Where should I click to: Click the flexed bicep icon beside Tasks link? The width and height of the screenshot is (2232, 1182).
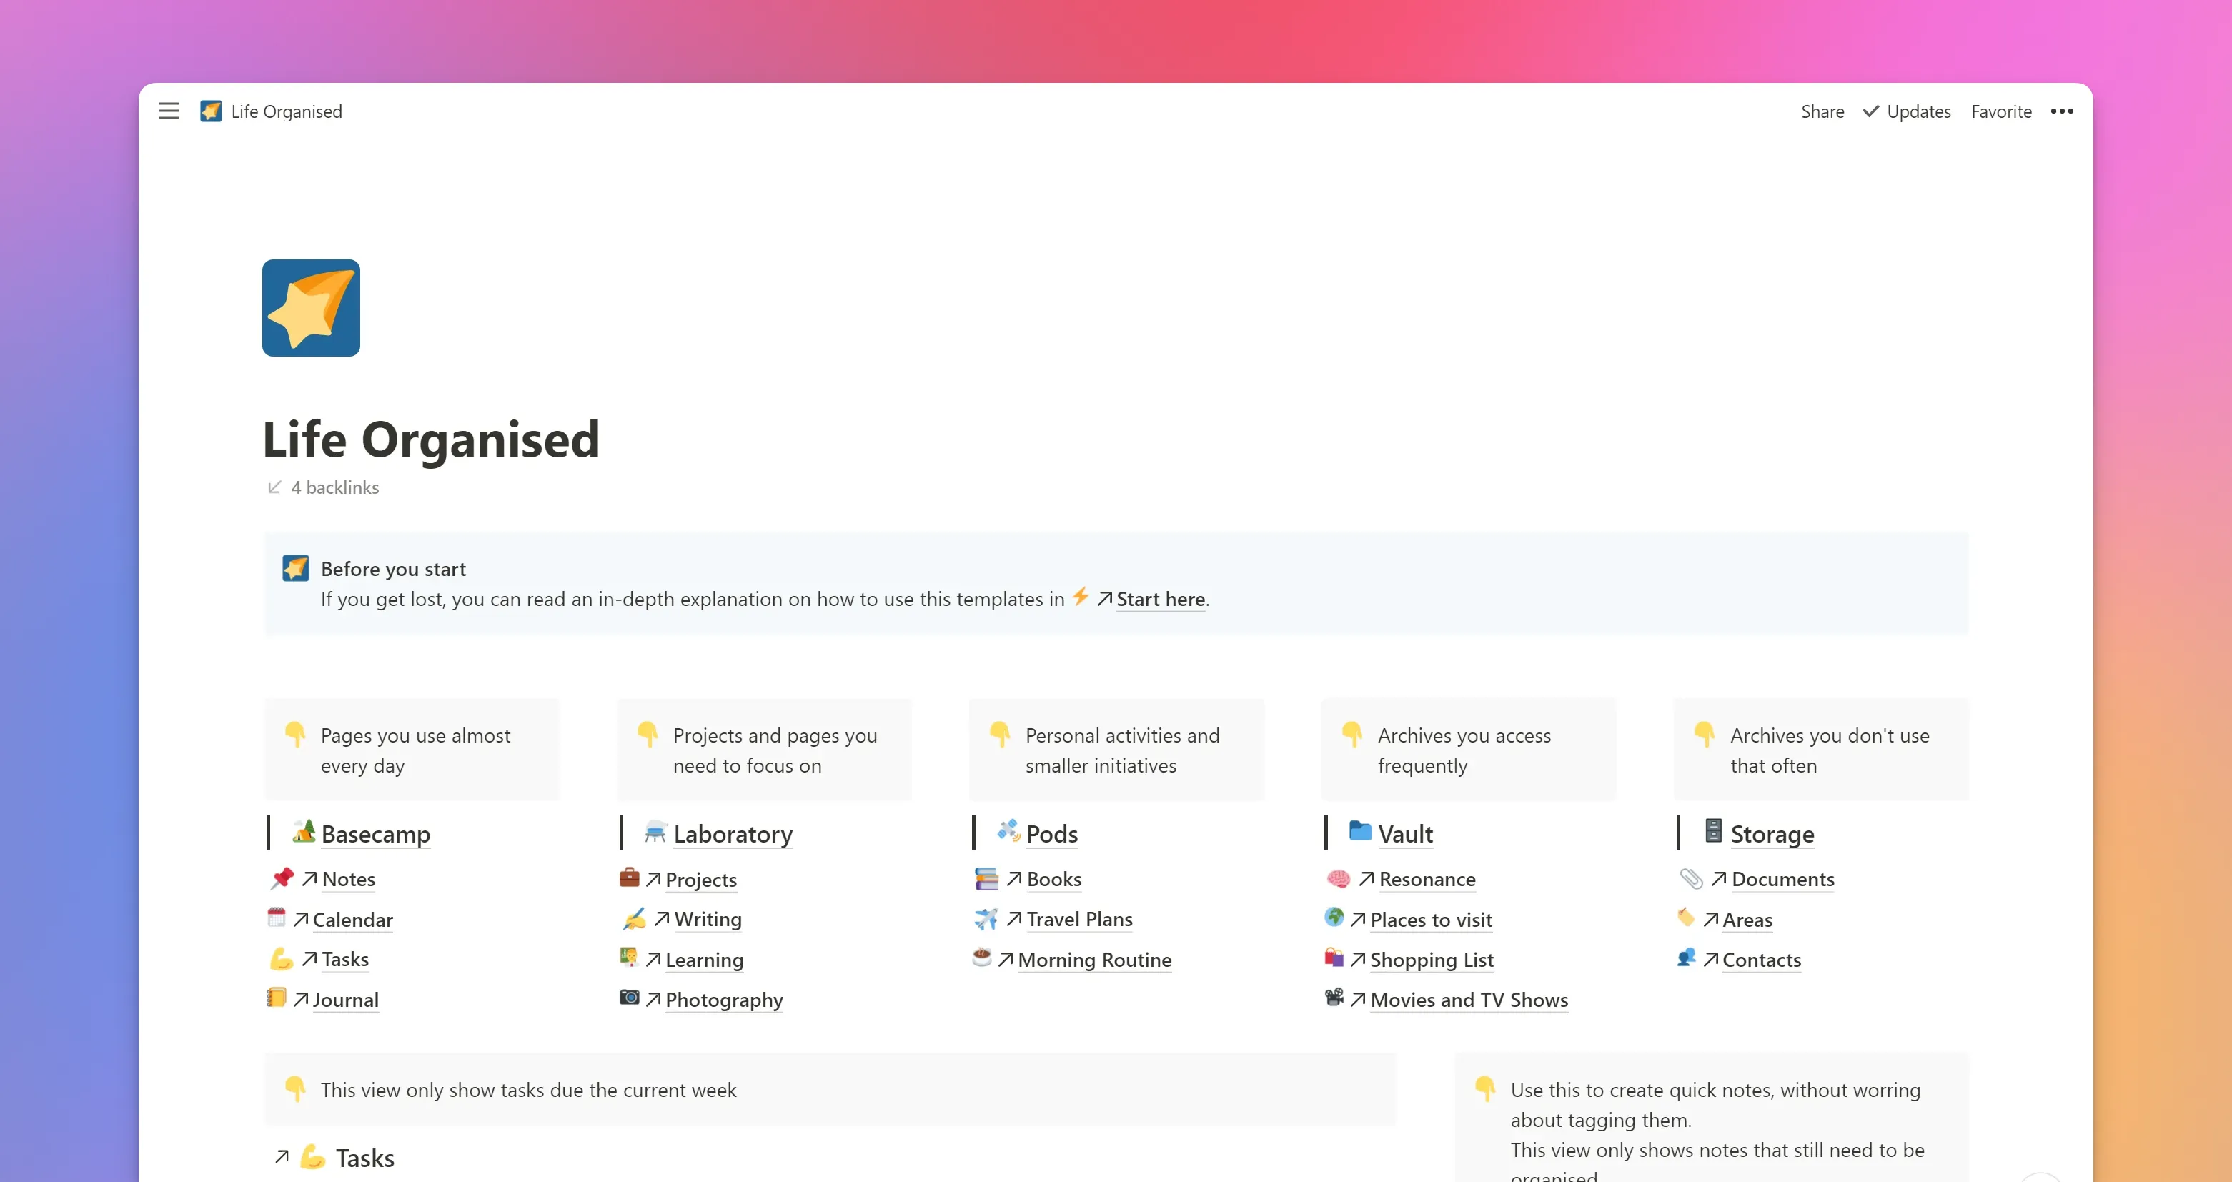[x=282, y=958]
